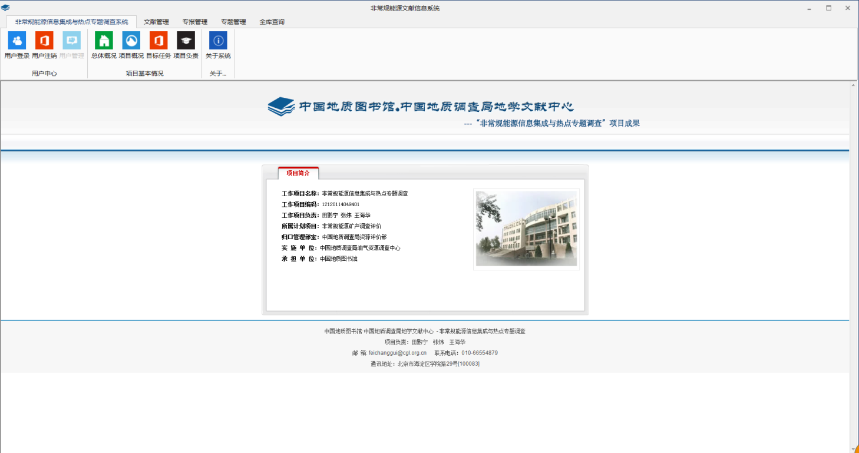Click the 用户登录 (User Login) icon
The height and width of the screenshot is (453, 859).
coord(17,41)
